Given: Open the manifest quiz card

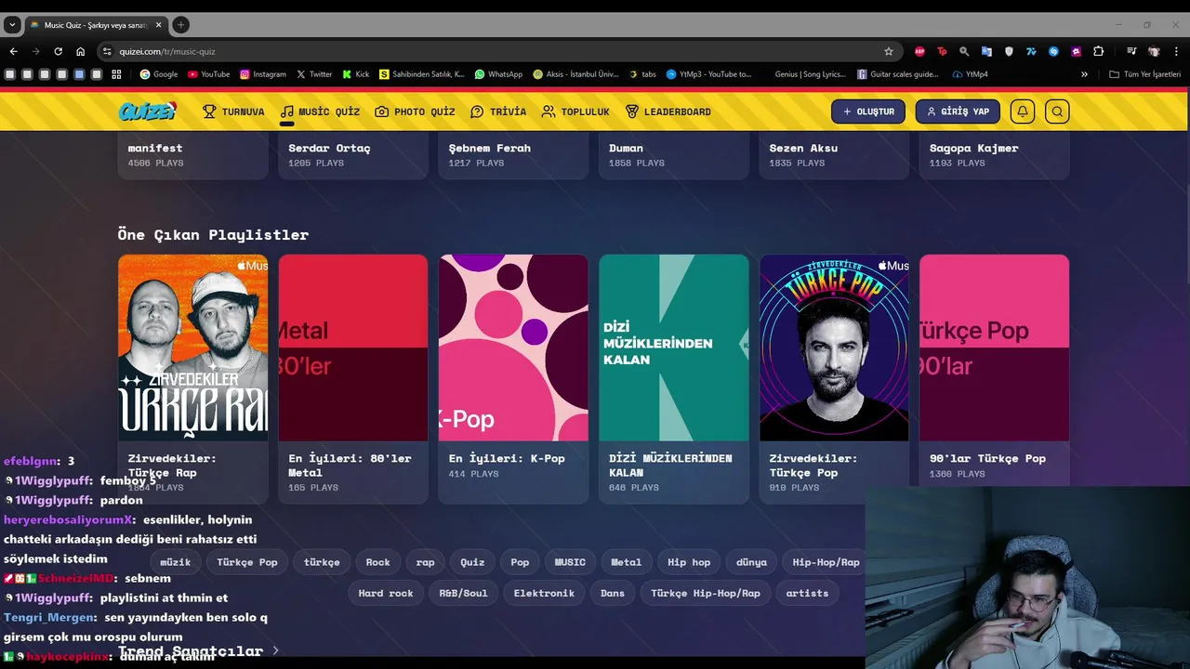Looking at the screenshot, I should (192, 155).
